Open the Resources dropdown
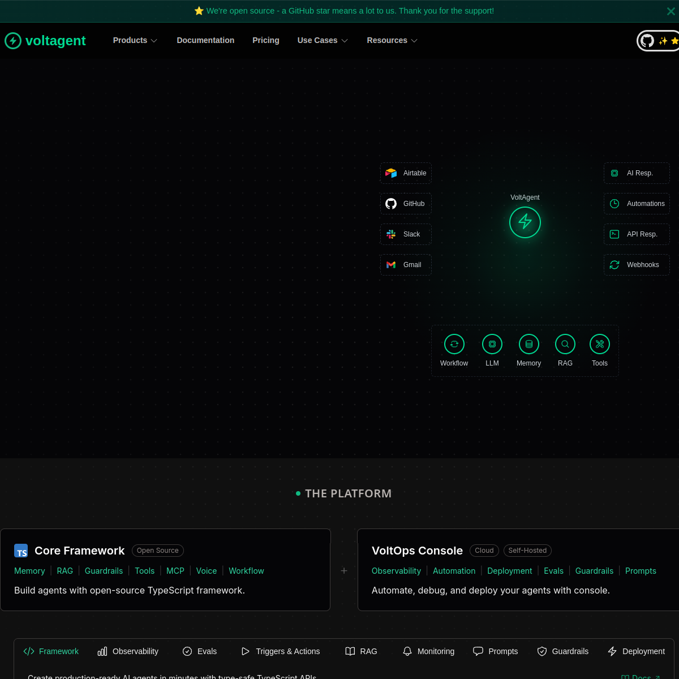The image size is (679, 679). [392, 40]
